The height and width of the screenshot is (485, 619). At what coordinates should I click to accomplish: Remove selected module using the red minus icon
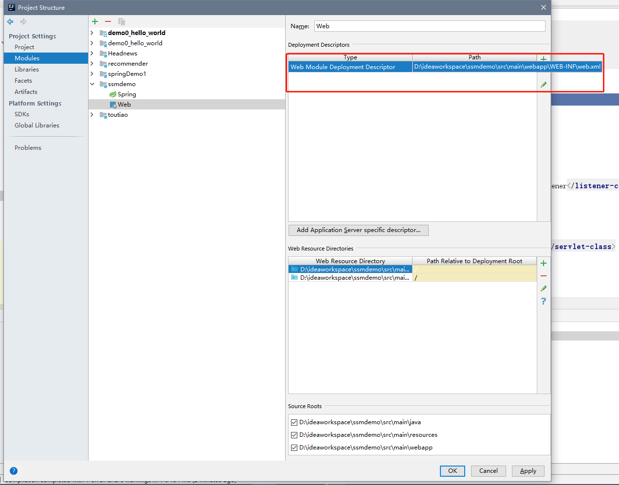pyautogui.click(x=108, y=21)
